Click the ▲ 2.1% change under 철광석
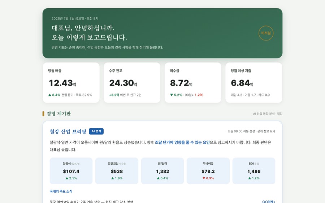 coord(71,178)
